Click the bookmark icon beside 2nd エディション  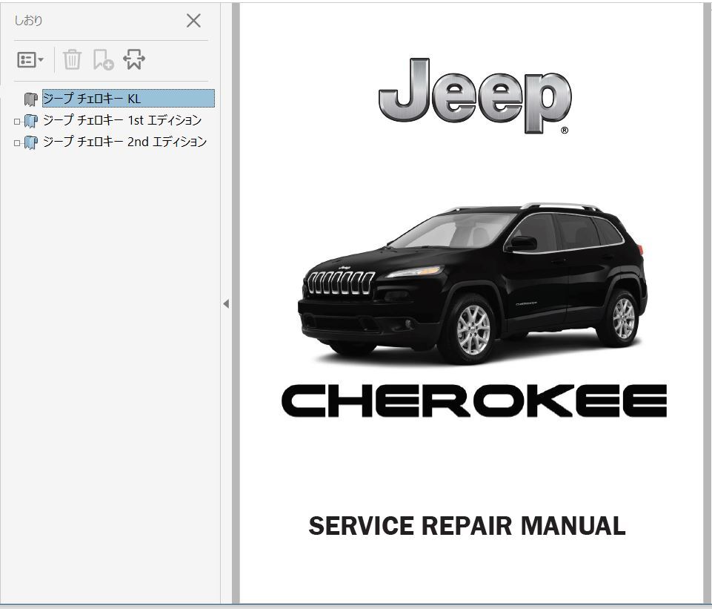pos(31,142)
